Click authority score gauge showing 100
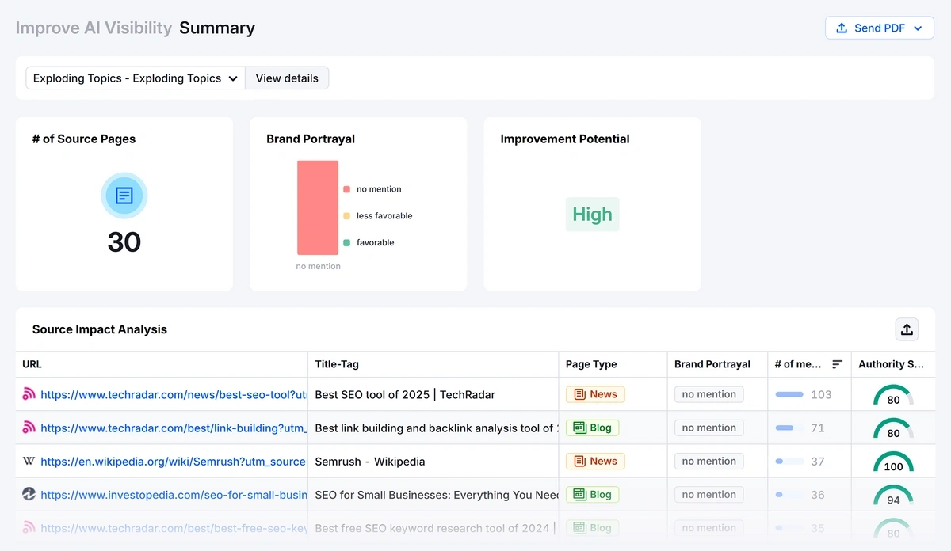Image resolution: width=951 pixels, height=551 pixels. (x=893, y=461)
